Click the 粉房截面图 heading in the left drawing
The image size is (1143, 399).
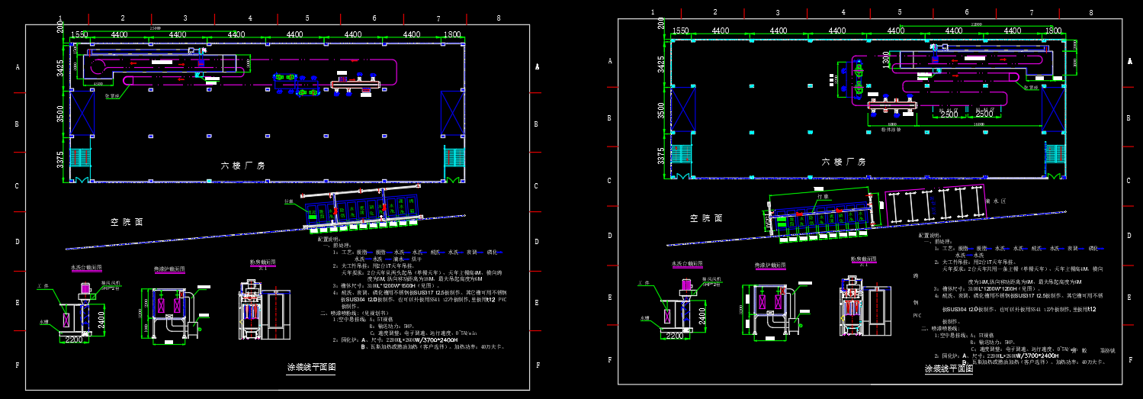tap(263, 262)
